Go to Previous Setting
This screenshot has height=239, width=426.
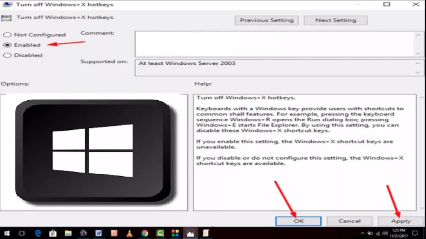266,20
